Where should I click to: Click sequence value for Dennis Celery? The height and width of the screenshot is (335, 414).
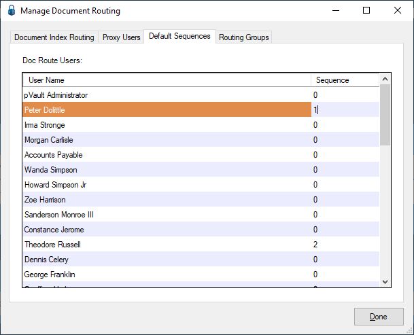coord(315,260)
